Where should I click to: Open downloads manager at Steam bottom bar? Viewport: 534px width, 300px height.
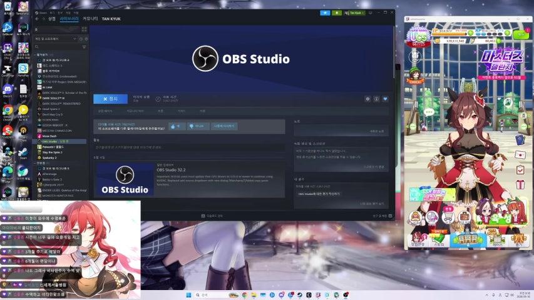(212, 216)
